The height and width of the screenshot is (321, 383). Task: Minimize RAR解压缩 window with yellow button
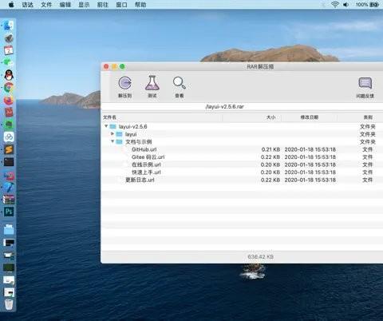point(114,66)
